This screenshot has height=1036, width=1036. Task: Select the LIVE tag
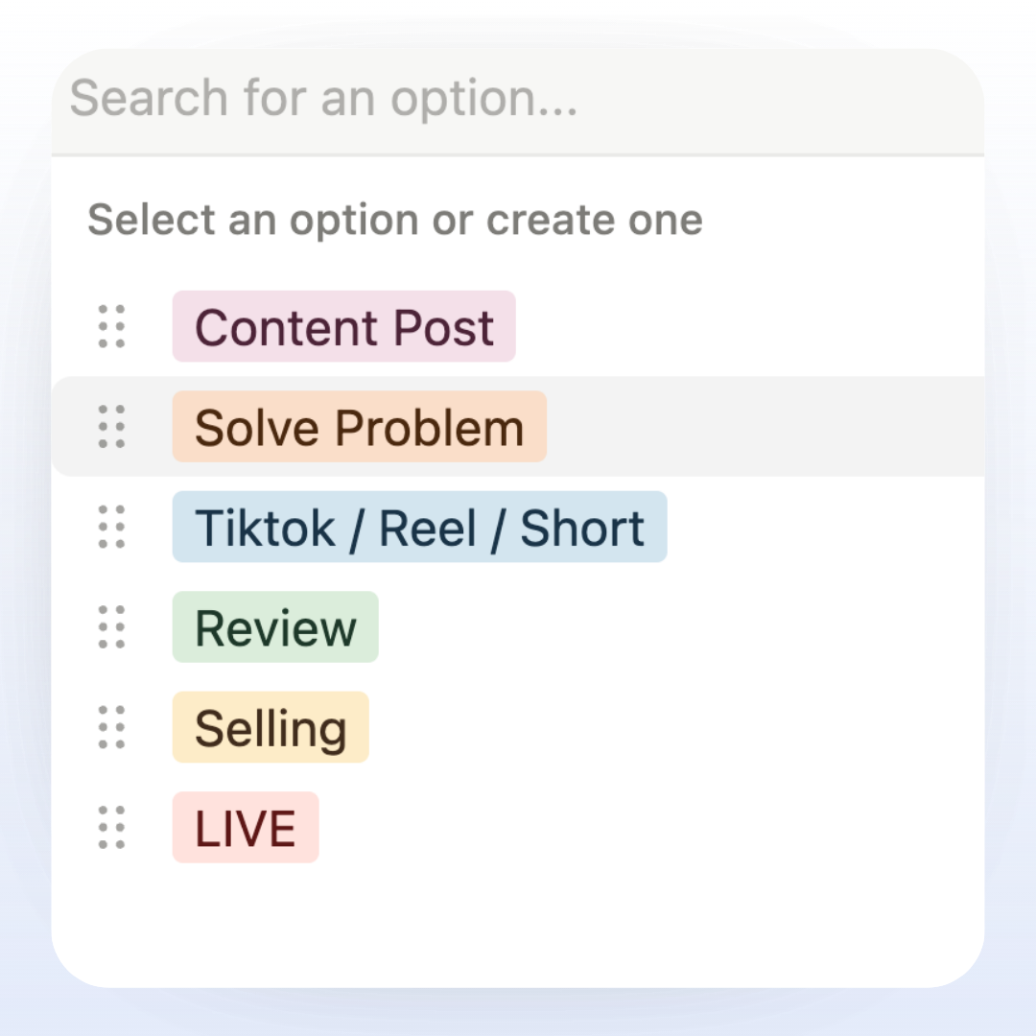246,827
